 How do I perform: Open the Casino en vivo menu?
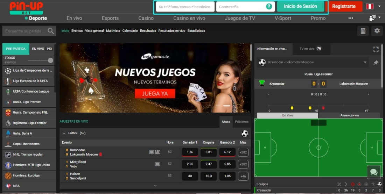pos(189,18)
